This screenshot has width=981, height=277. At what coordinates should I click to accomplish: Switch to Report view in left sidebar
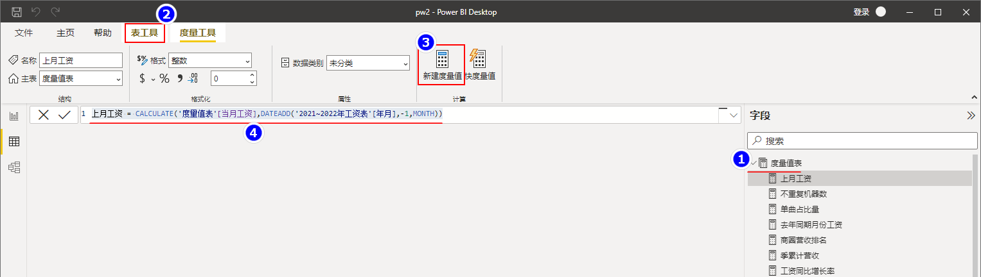coord(13,116)
